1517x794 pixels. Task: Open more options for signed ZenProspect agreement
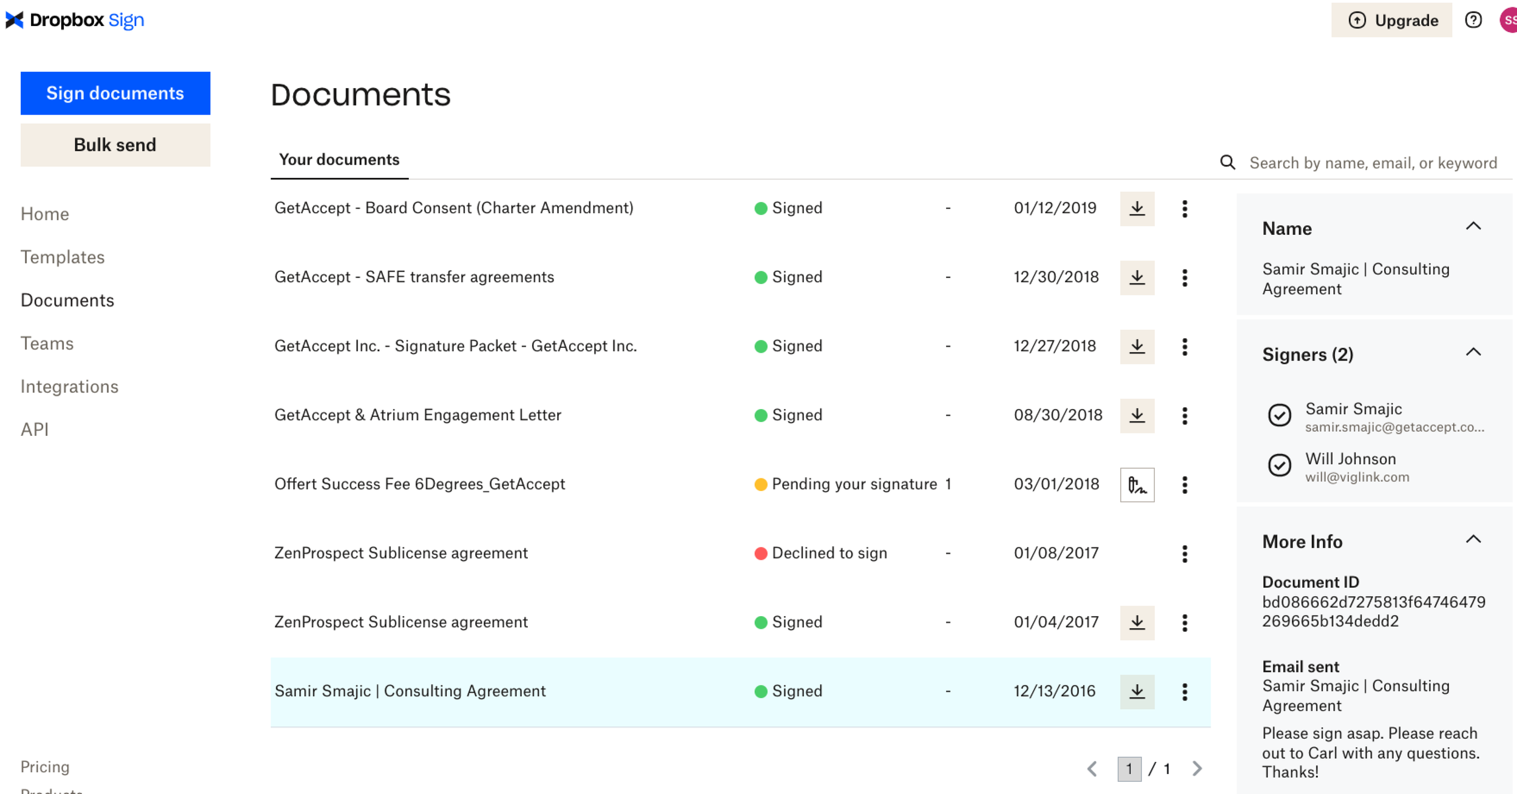[1184, 623]
